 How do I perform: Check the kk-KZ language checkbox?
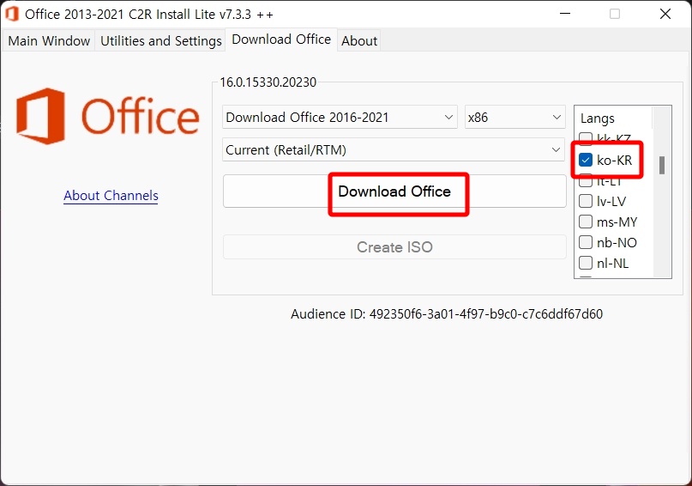pyautogui.click(x=585, y=139)
